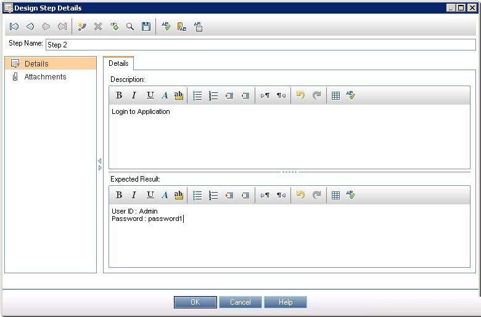The height and width of the screenshot is (317, 481).
Task: Insert numbered list in Description toolbar
Action: (x=213, y=95)
